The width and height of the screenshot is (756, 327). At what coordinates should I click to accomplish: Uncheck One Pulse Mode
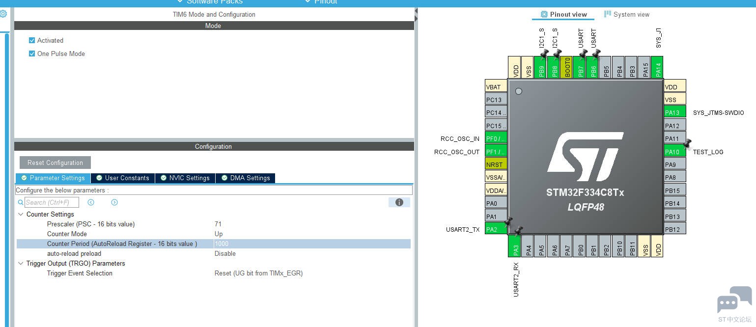click(32, 54)
